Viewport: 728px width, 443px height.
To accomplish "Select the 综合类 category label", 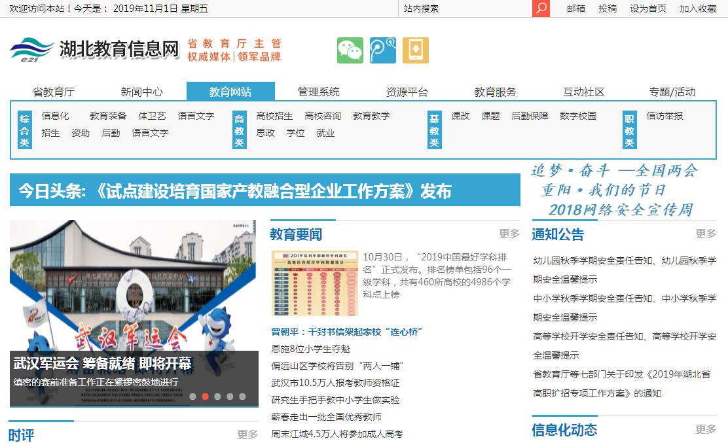I will click(x=24, y=130).
